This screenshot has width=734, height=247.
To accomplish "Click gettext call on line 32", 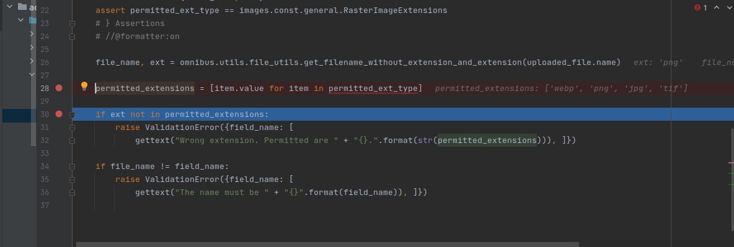I will click(x=152, y=141).
